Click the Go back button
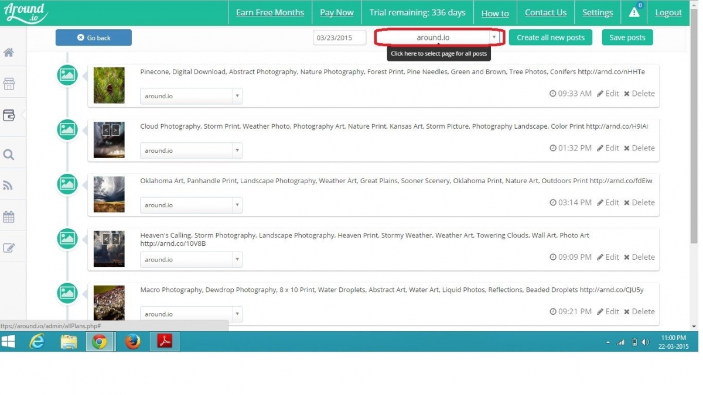This screenshot has height=395, width=703. coord(94,37)
